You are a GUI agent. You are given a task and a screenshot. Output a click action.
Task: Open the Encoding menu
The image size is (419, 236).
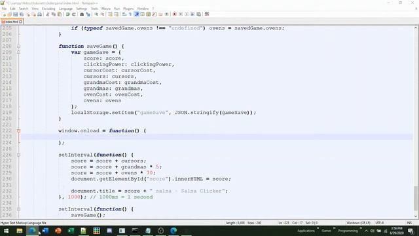pyautogui.click(x=48, y=9)
